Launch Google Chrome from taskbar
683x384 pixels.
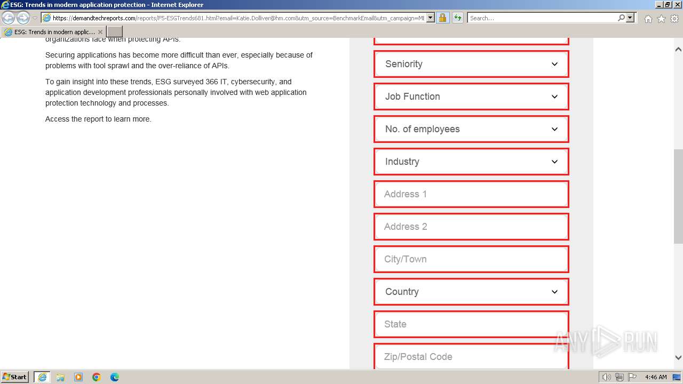point(97,377)
